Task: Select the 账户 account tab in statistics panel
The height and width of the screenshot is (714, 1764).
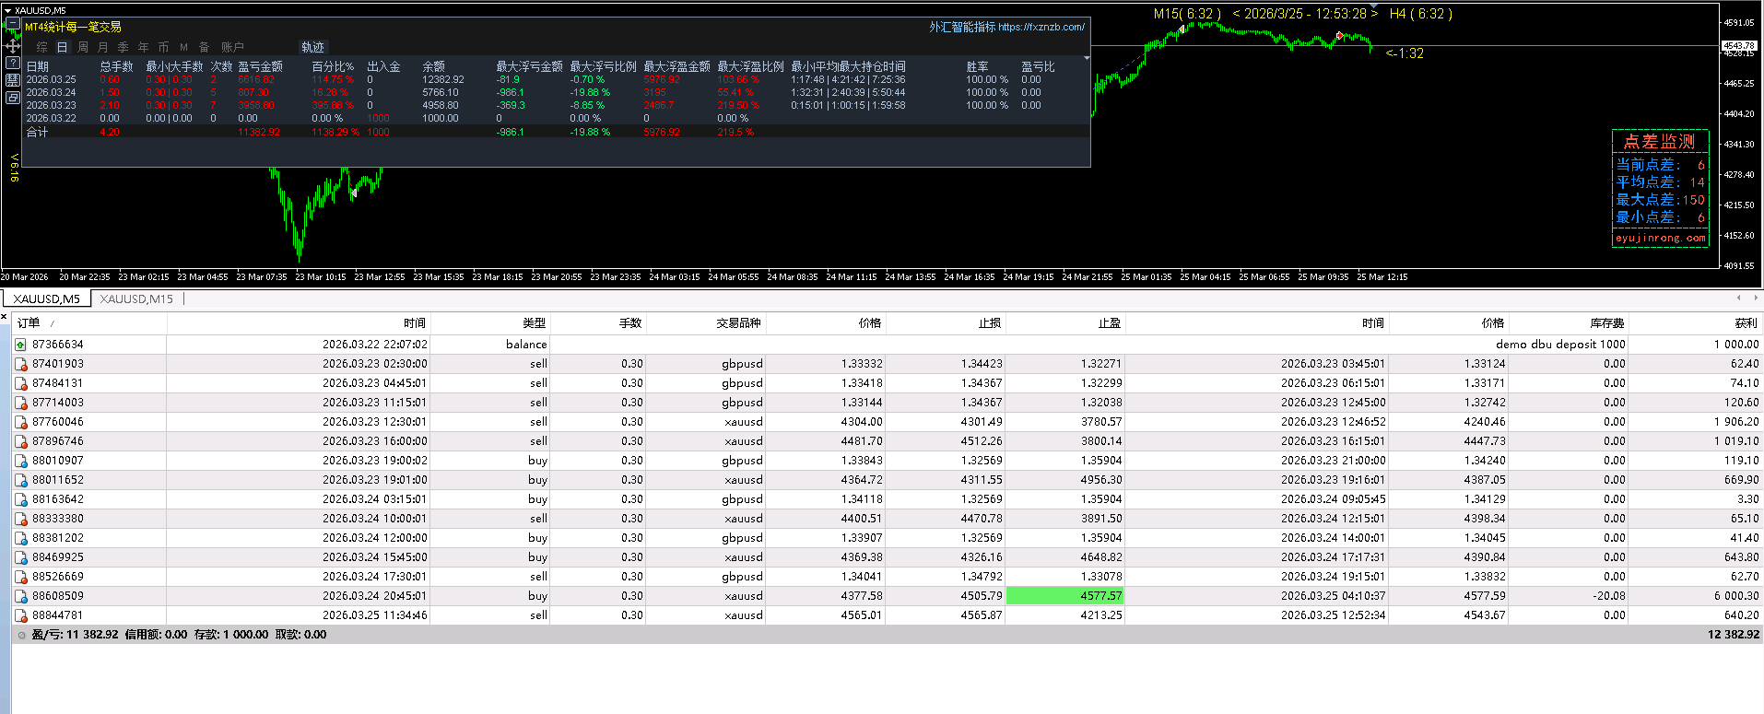Action: [232, 47]
